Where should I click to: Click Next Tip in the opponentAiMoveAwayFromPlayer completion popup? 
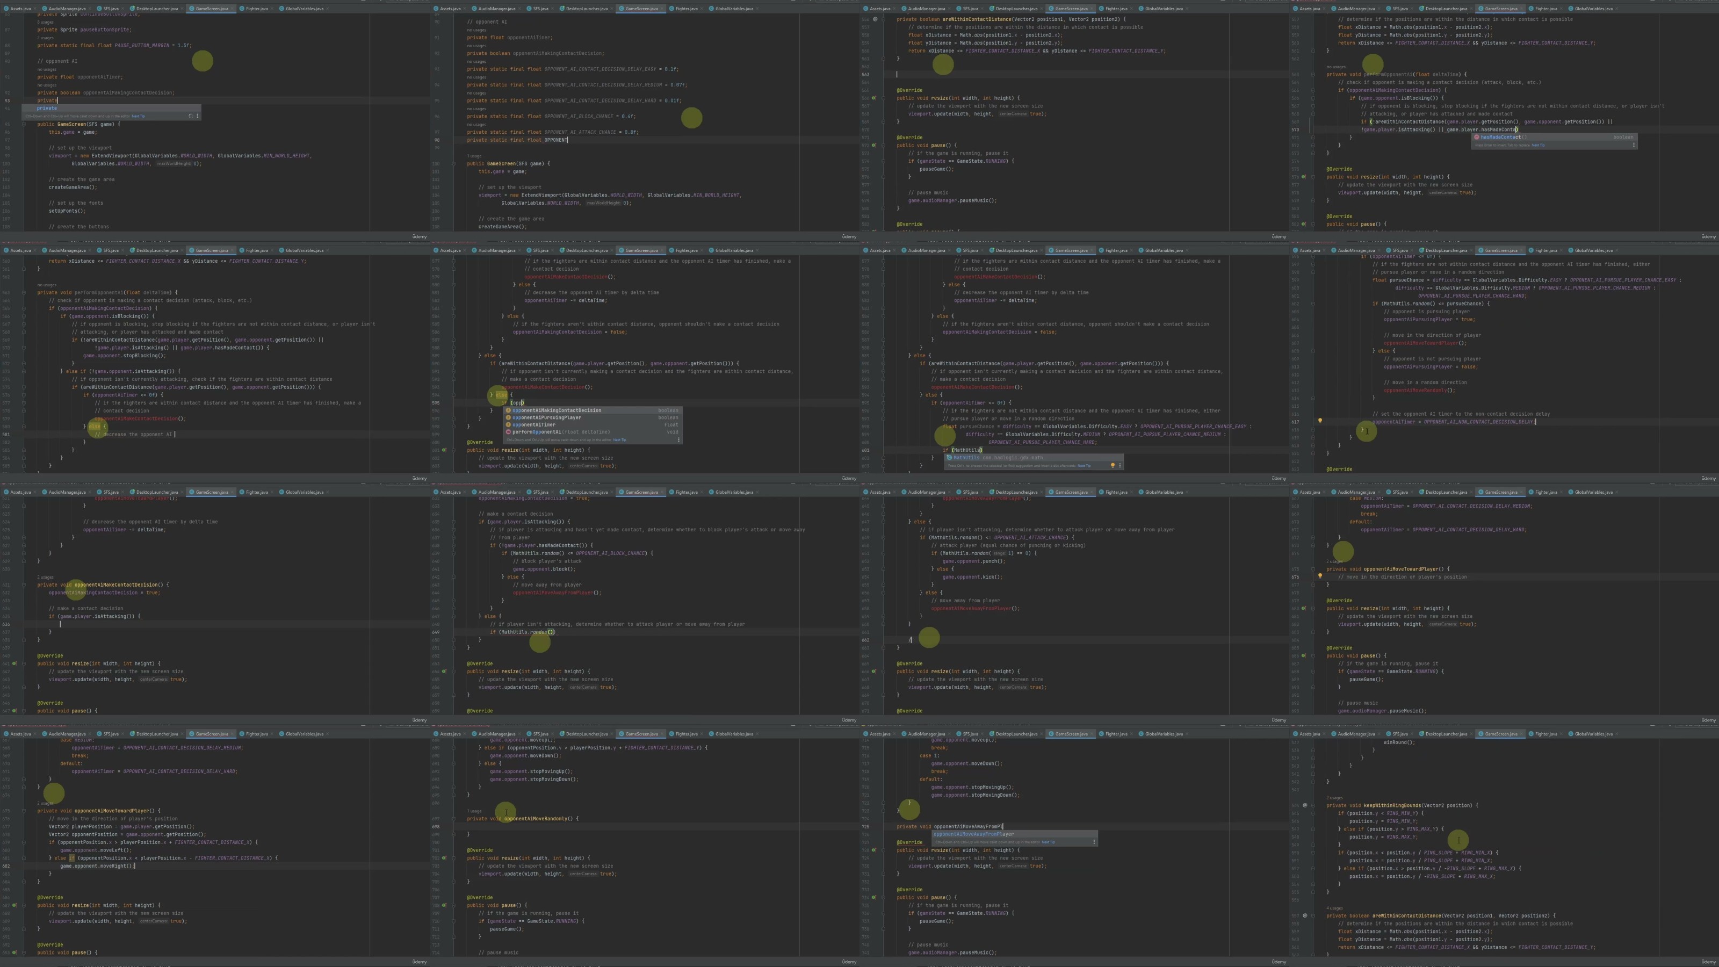coord(1049,842)
